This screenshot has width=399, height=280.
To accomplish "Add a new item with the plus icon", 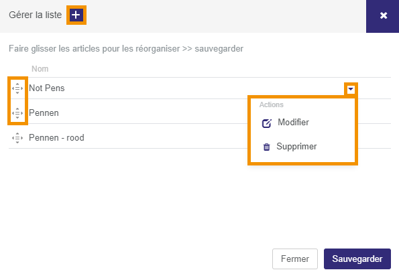I will 76,15.
